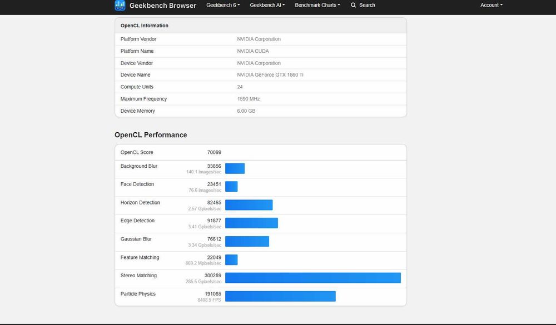Click the Stereo Matching score bar

(x=313, y=278)
